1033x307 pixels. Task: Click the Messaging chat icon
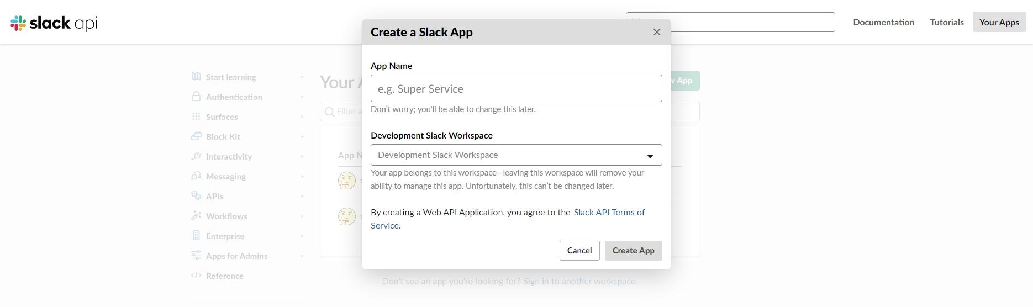click(196, 176)
